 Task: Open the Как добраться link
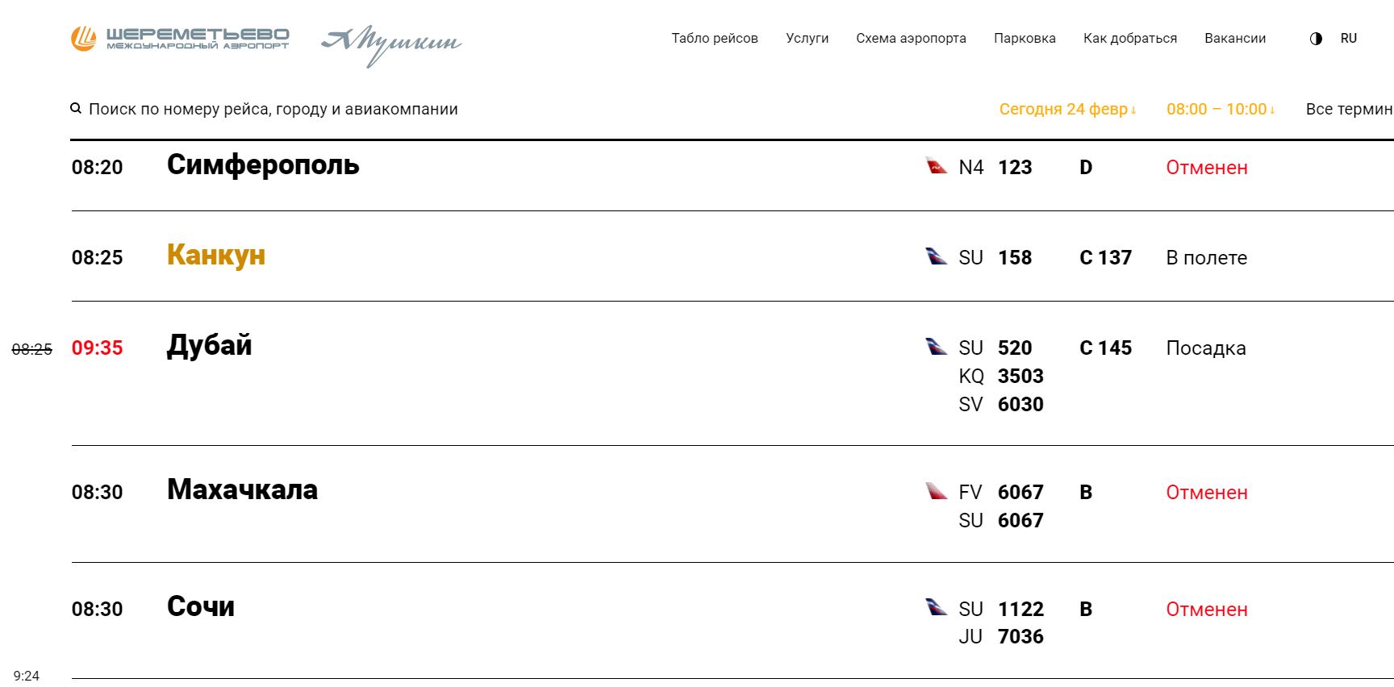click(x=1130, y=38)
